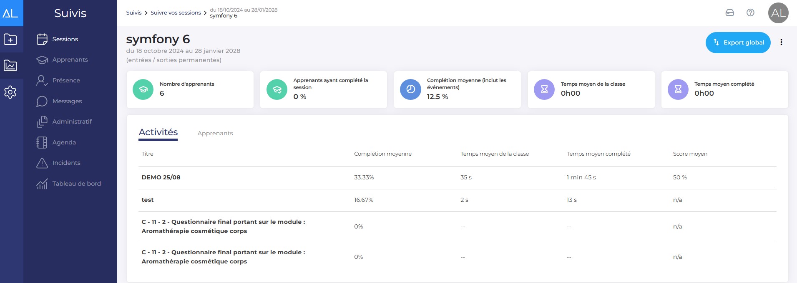Click the Complétion moyenne column header
Screen dimensions: 797x283
point(383,154)
